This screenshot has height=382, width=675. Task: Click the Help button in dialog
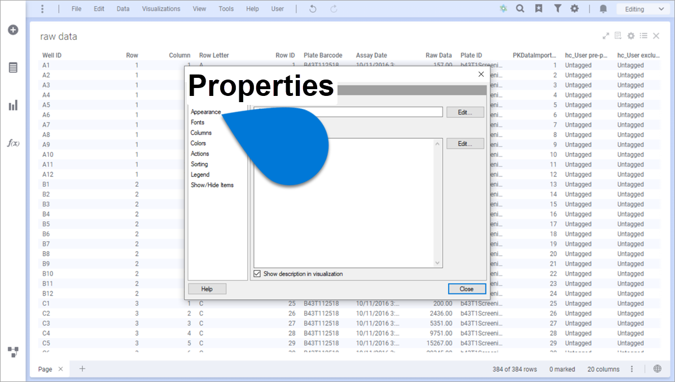click(207, 289)
